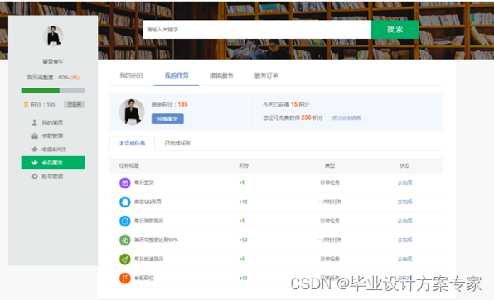Switch to the 我的任务 tab
Viewport: 494px width, 300px height.
coord(177,75)
